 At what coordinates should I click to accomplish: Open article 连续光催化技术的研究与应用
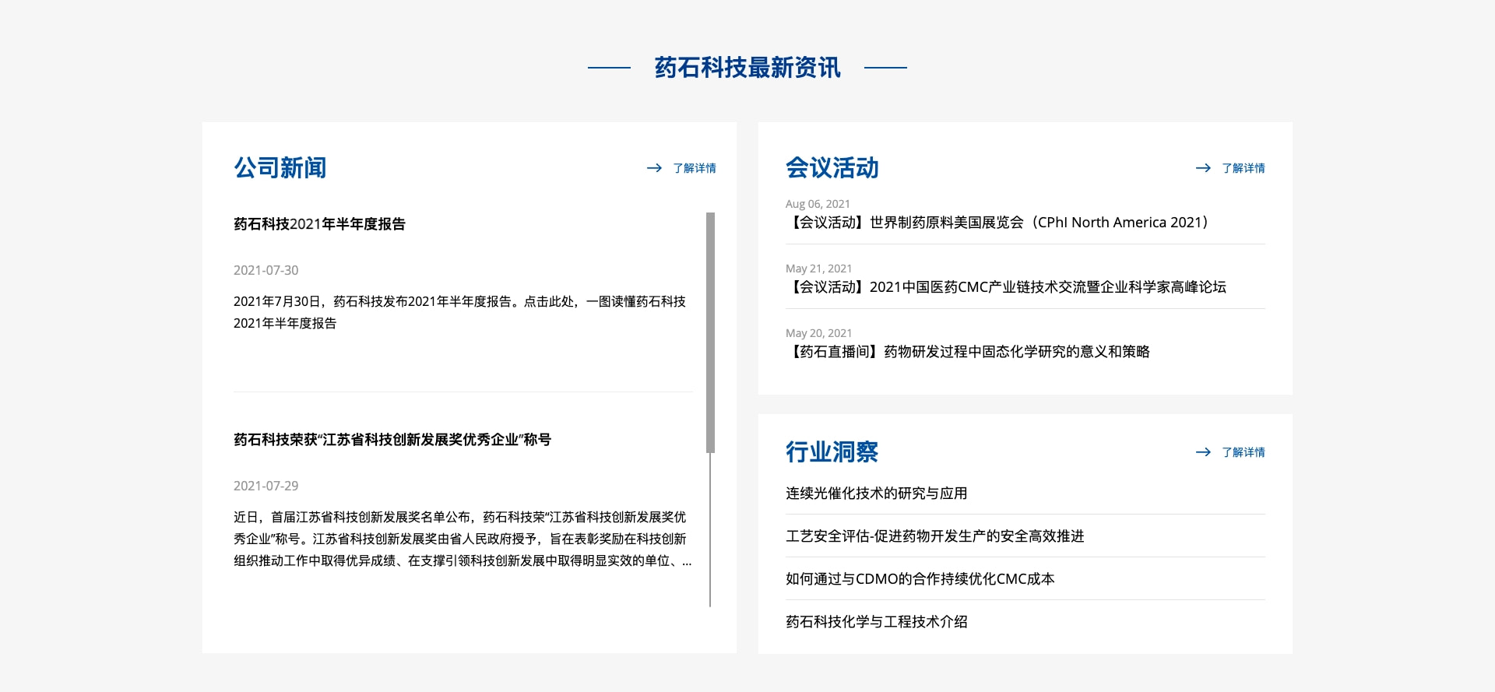877,494
